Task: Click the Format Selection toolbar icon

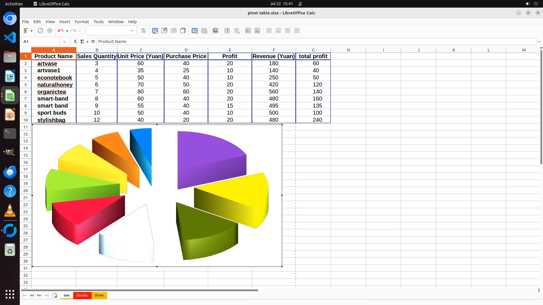Action: (143, 31)
